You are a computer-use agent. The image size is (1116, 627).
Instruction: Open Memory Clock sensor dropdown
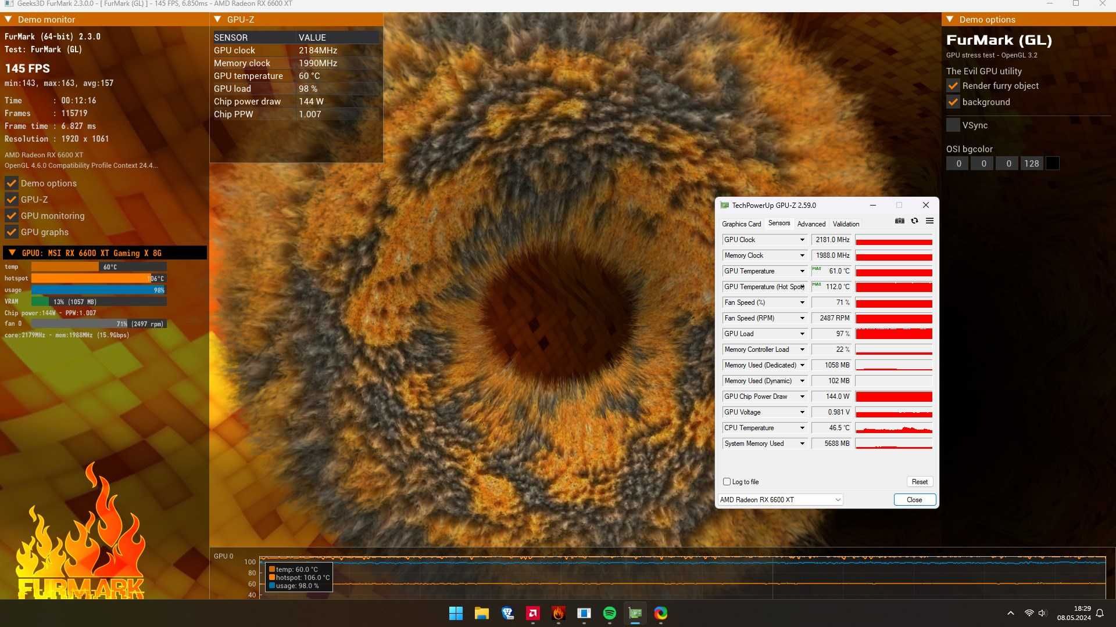(802, 255)
